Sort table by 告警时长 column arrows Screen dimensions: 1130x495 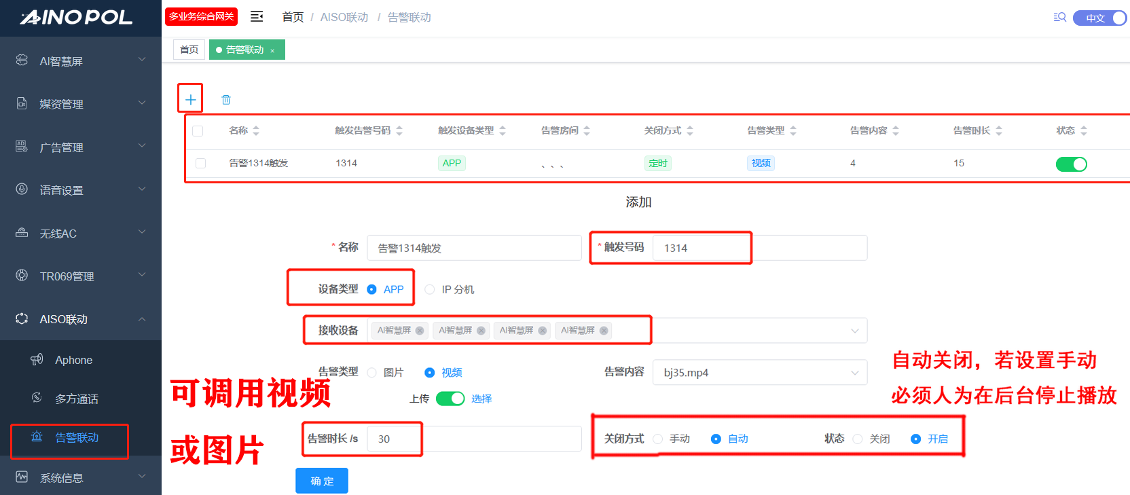point(998,130)
